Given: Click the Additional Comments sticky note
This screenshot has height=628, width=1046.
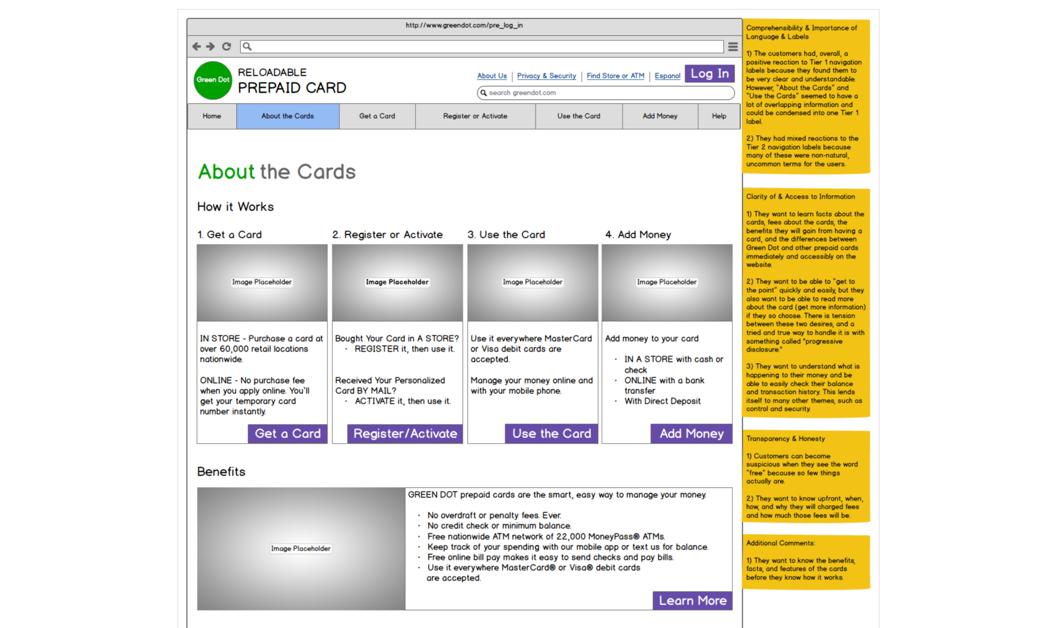Looking at the screenshot, I should pos(806,562).
